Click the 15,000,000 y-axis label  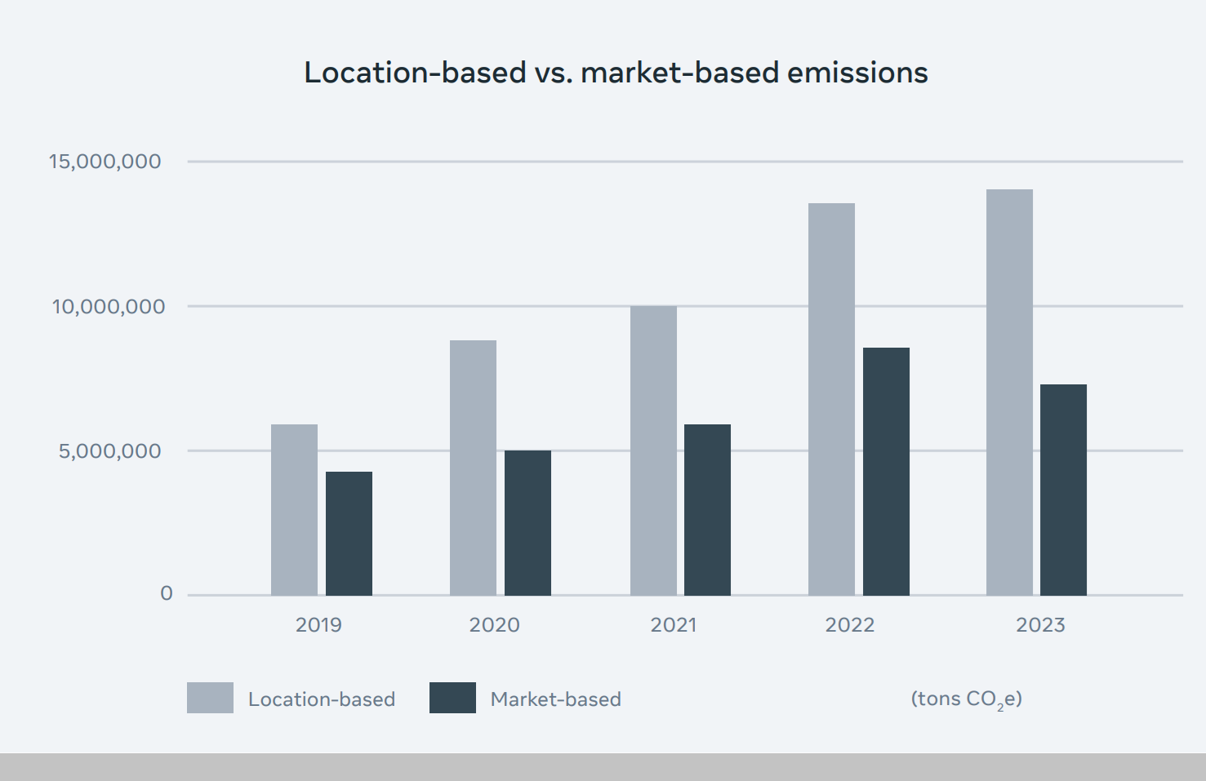[x=105, y=162]
